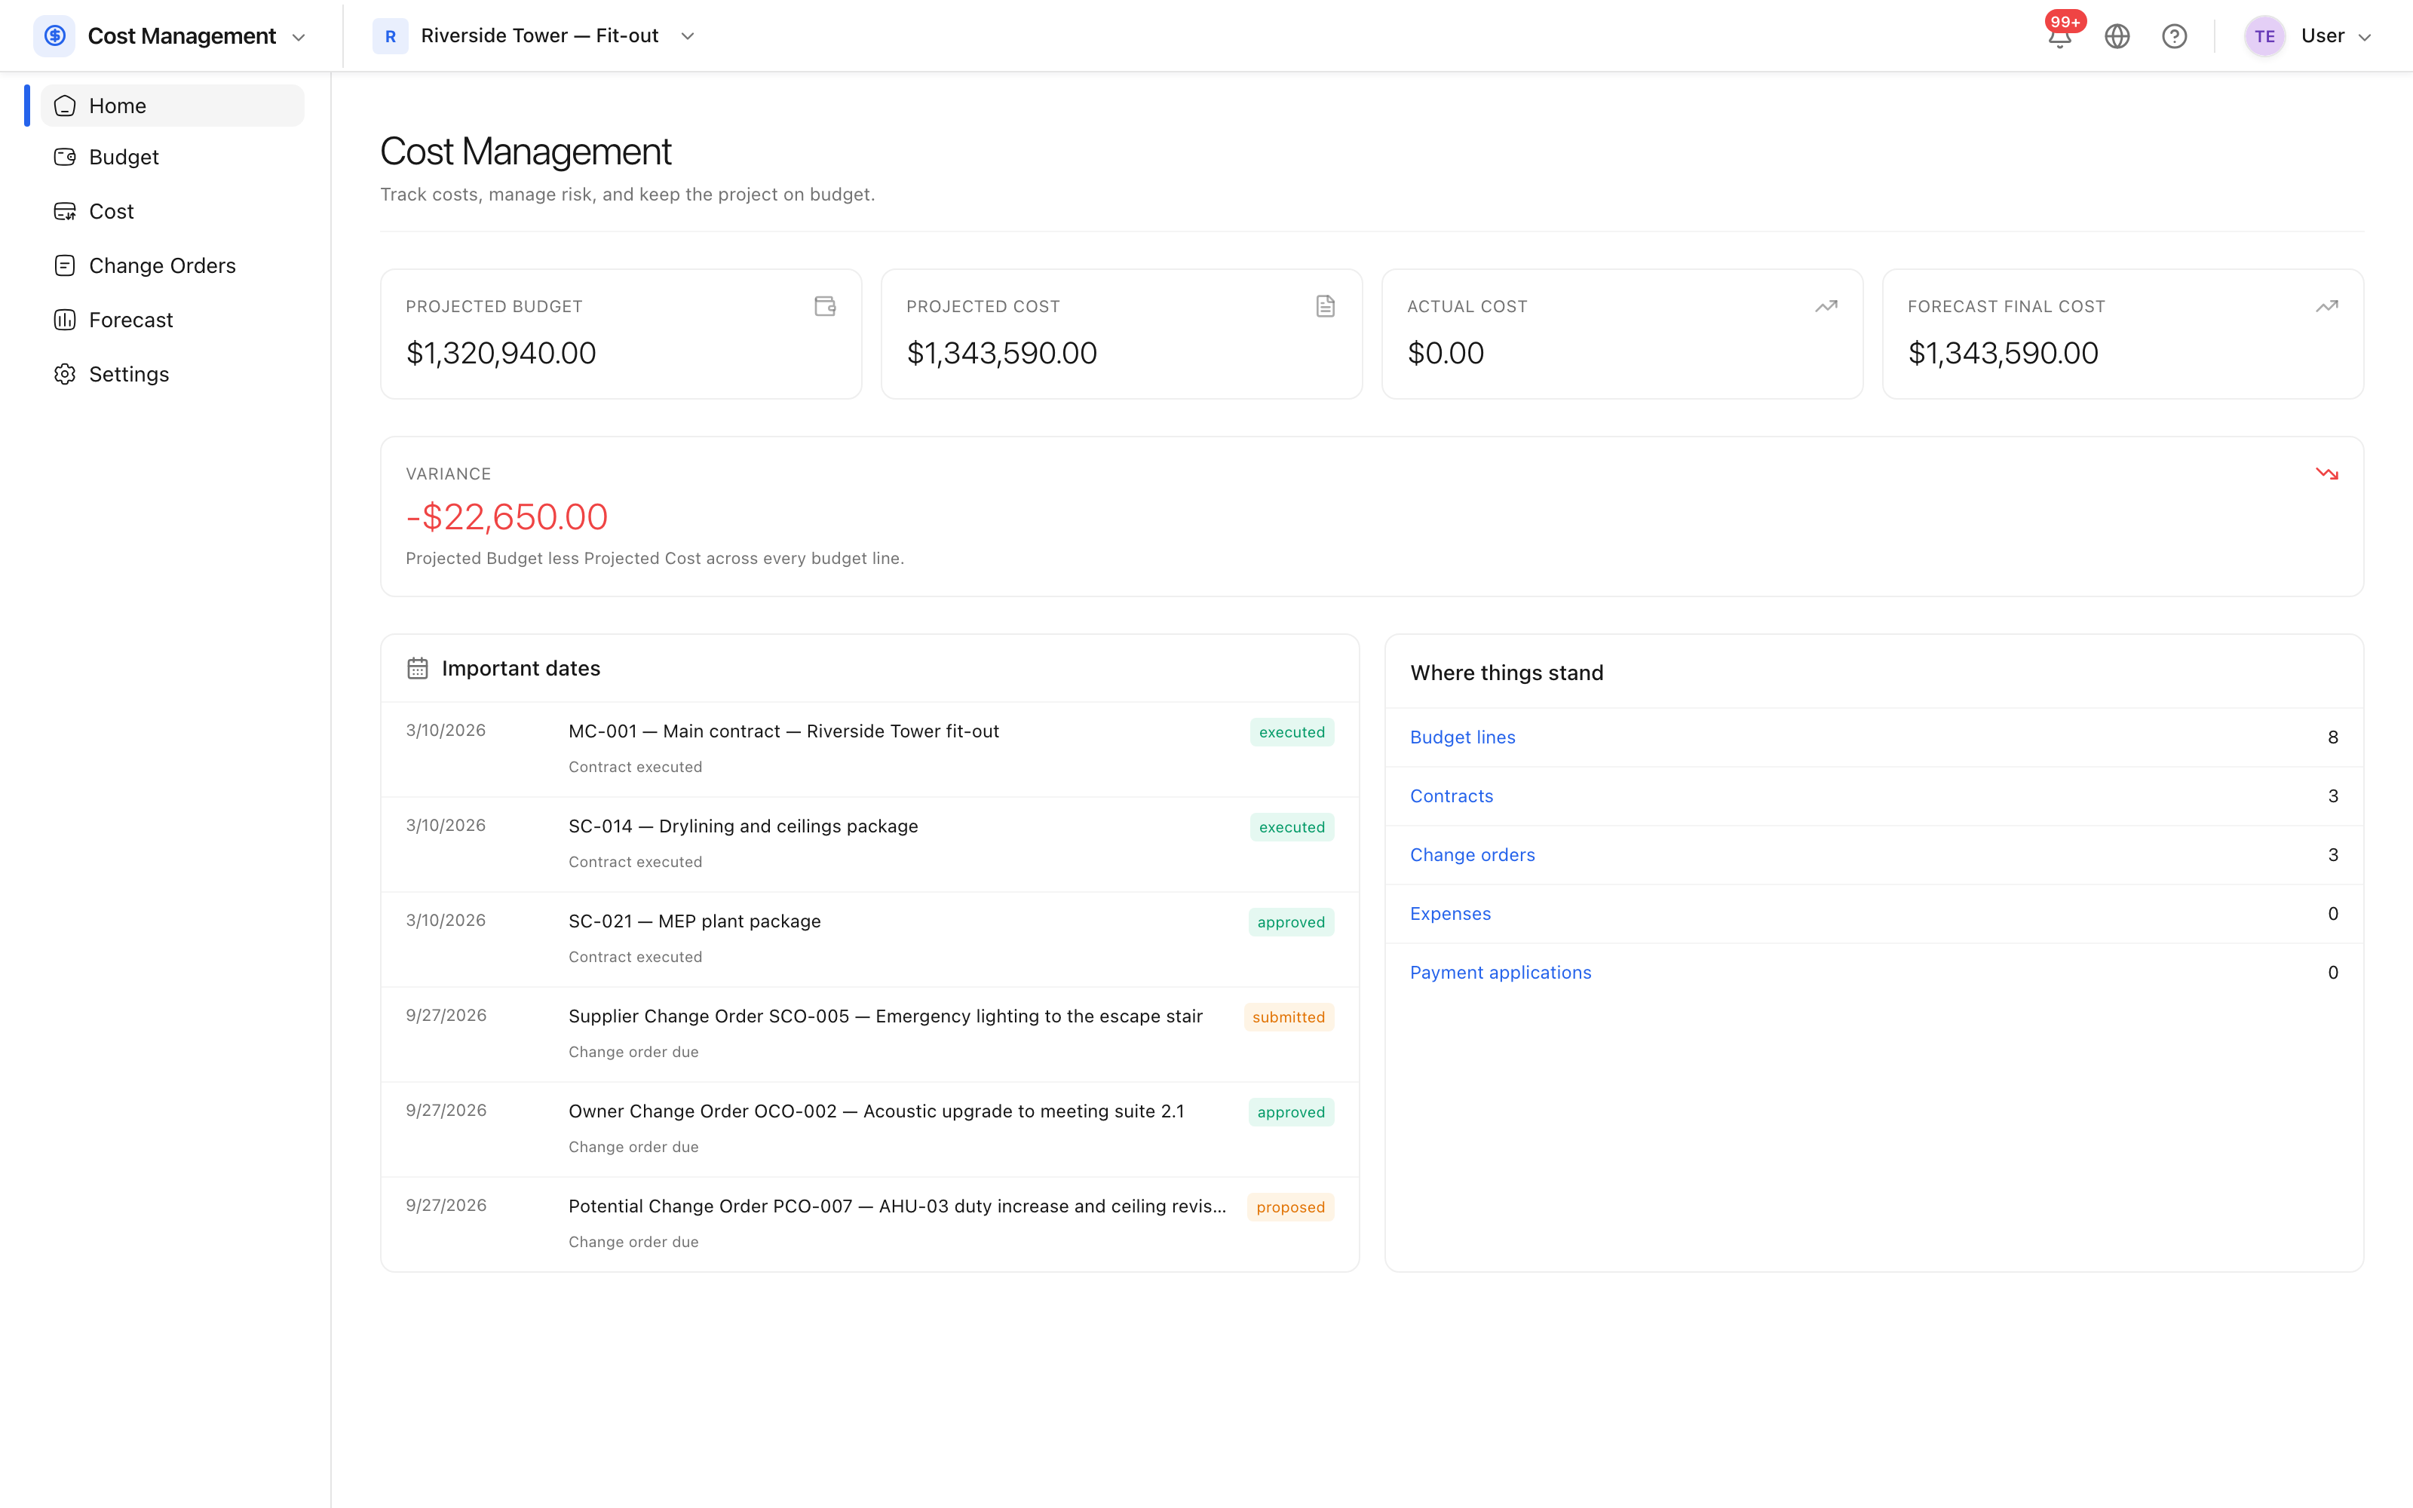Select Potential Change Order PCO-007 entry
Screen dimensions: 2413x1508
pyautogui.click(x=897, y=1206)
